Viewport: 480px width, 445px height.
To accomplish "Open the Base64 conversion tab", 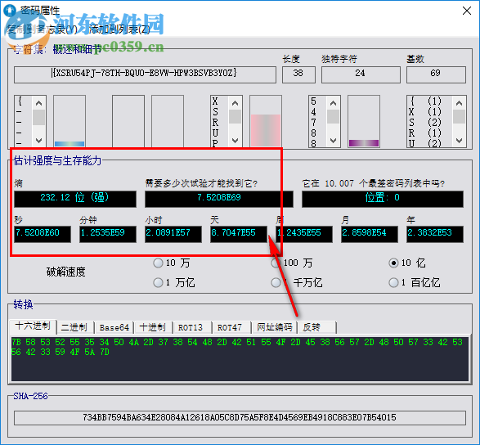I will pos(114,327).
